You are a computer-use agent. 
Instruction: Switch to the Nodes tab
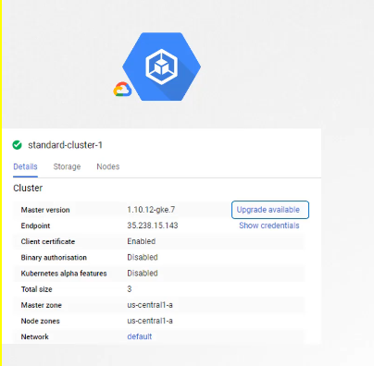coord(108,166)
